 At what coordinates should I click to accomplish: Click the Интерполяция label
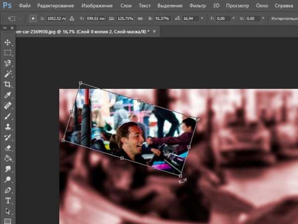pos(285,18)
